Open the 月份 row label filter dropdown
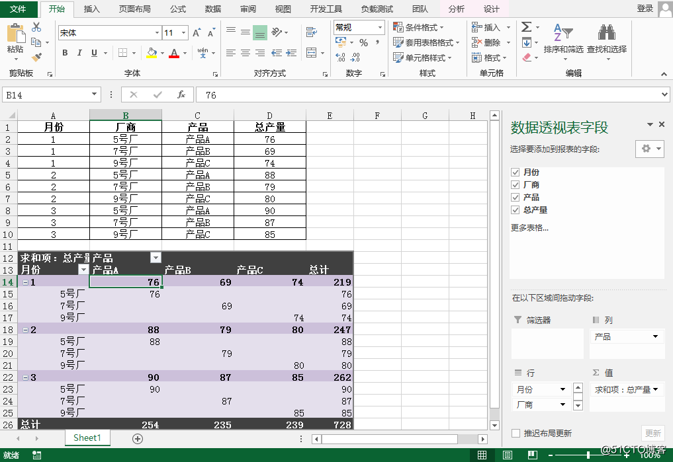This screenshot has width=673, height=462. 83,270
